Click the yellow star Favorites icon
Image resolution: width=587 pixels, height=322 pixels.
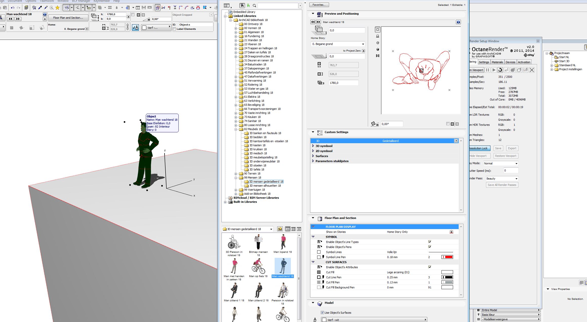(57, 8)
